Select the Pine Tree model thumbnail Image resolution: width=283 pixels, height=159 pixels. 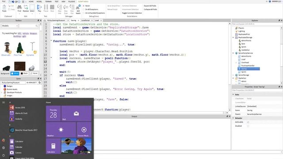click(19, 48)
